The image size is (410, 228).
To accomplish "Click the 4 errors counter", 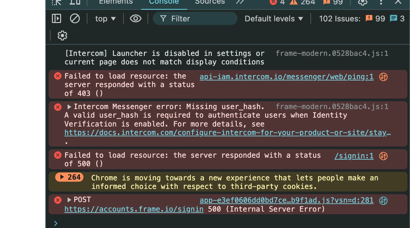I will [x=277, y=2].
